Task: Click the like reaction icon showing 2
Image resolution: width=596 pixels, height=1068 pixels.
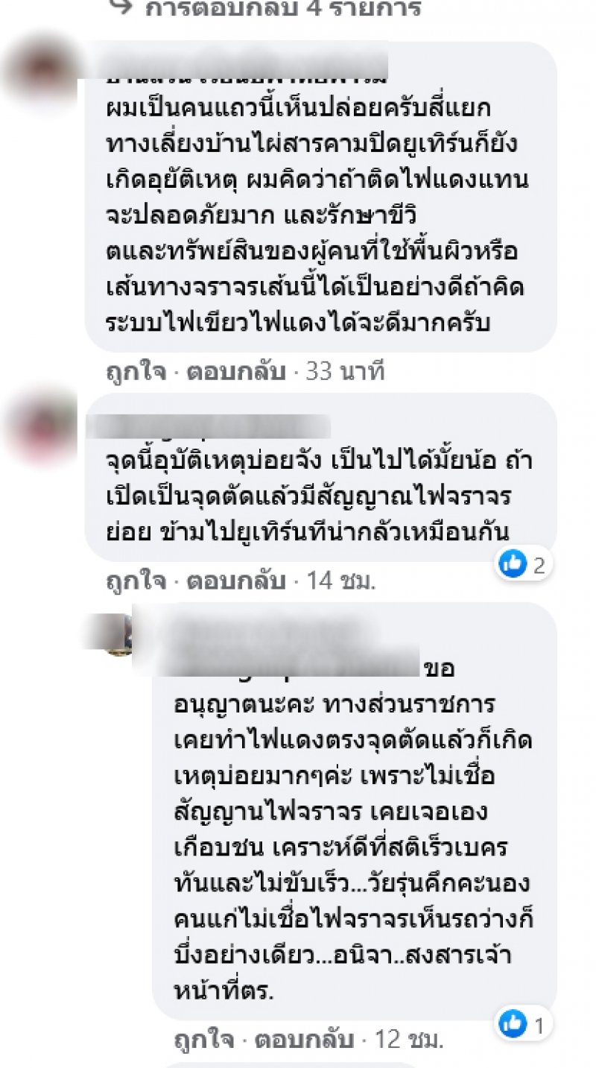Action: [x=514, y=564]
